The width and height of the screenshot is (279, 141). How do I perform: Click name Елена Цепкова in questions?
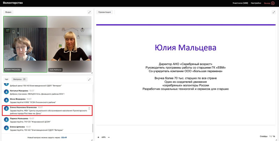tap(17, 127)
